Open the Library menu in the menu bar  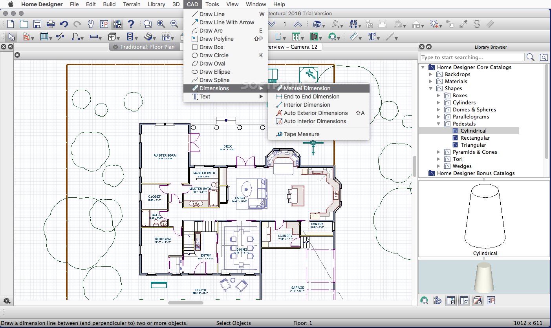156,4
